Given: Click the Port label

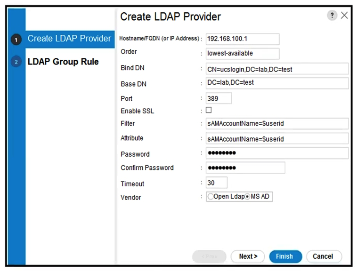Looking at the screenshot, I should 126,99.
